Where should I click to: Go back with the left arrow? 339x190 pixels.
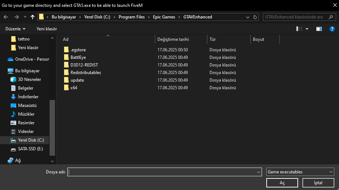tap(6, 17)
